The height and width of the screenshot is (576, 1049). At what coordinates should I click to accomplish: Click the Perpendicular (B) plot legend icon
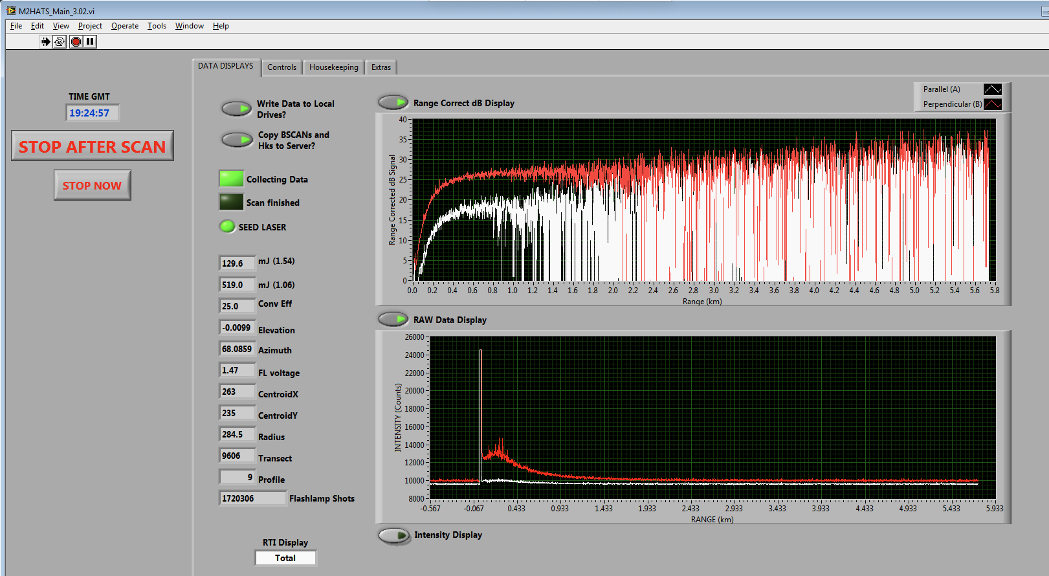(992, 104)
